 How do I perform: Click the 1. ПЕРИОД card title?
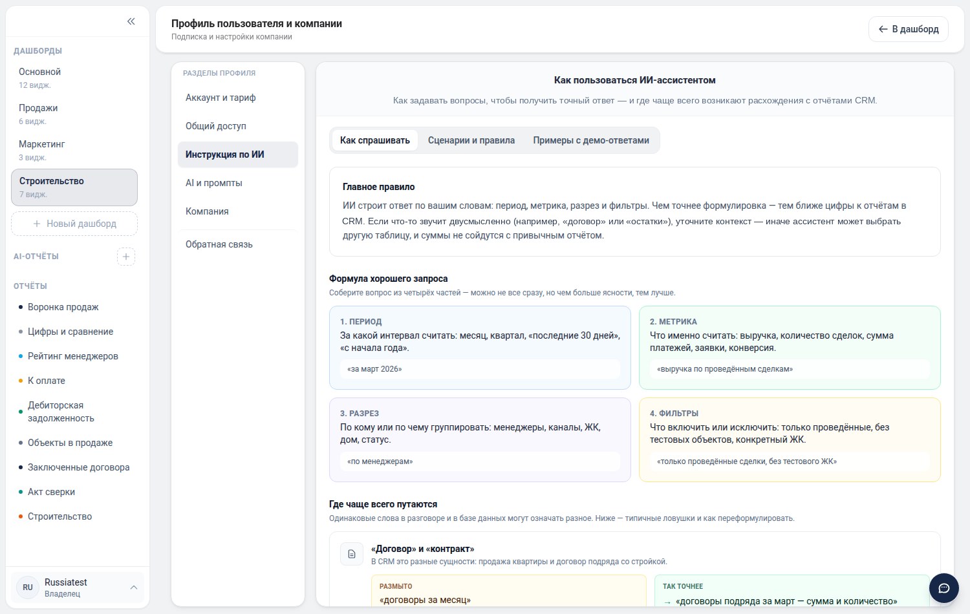[361, 321]
